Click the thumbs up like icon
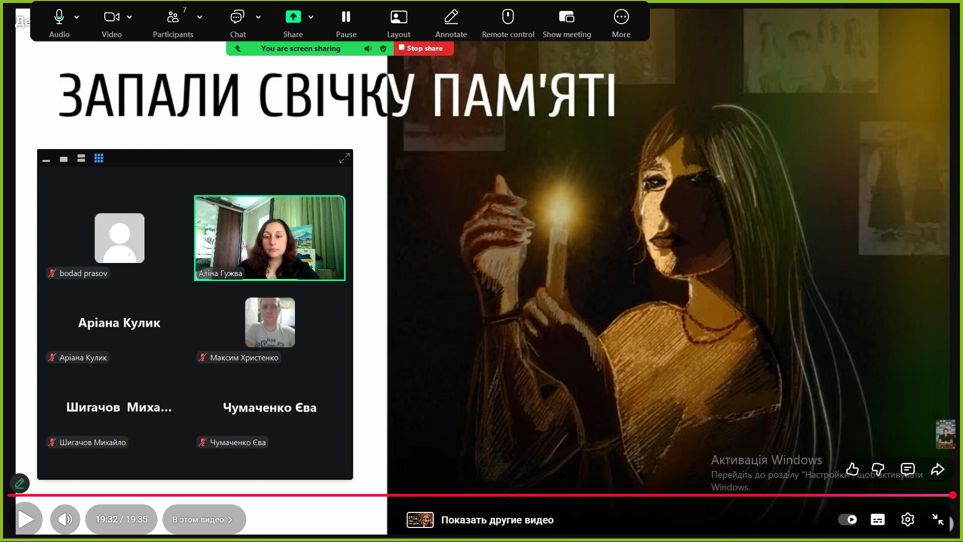963x542 pixels. [852, 470]
